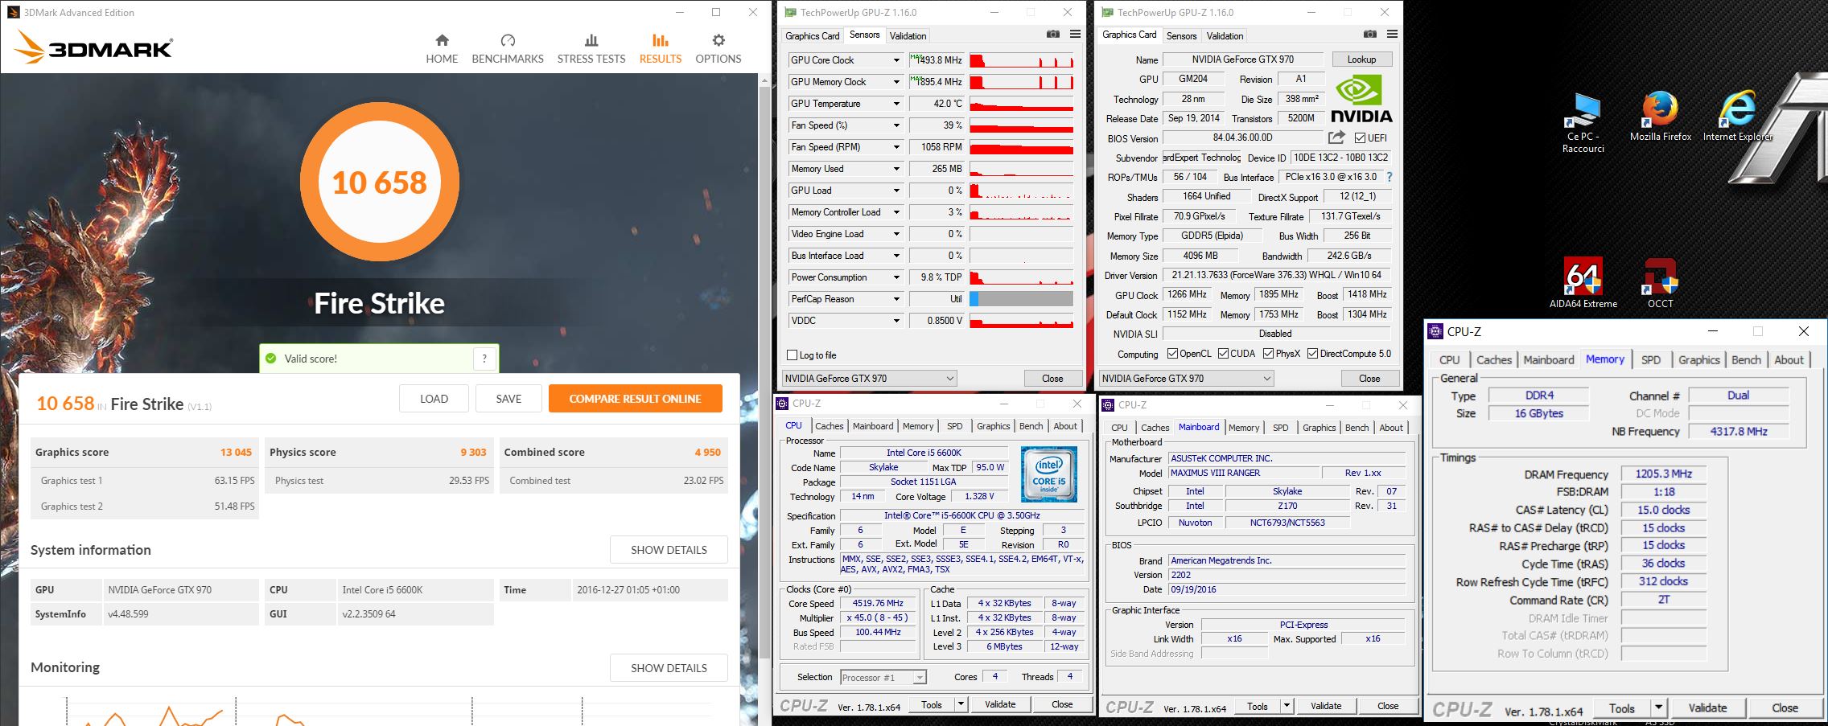Open hamburger menu in GPU-Z Graphics Card window

pyautogui.click(x=1392, y=35)
